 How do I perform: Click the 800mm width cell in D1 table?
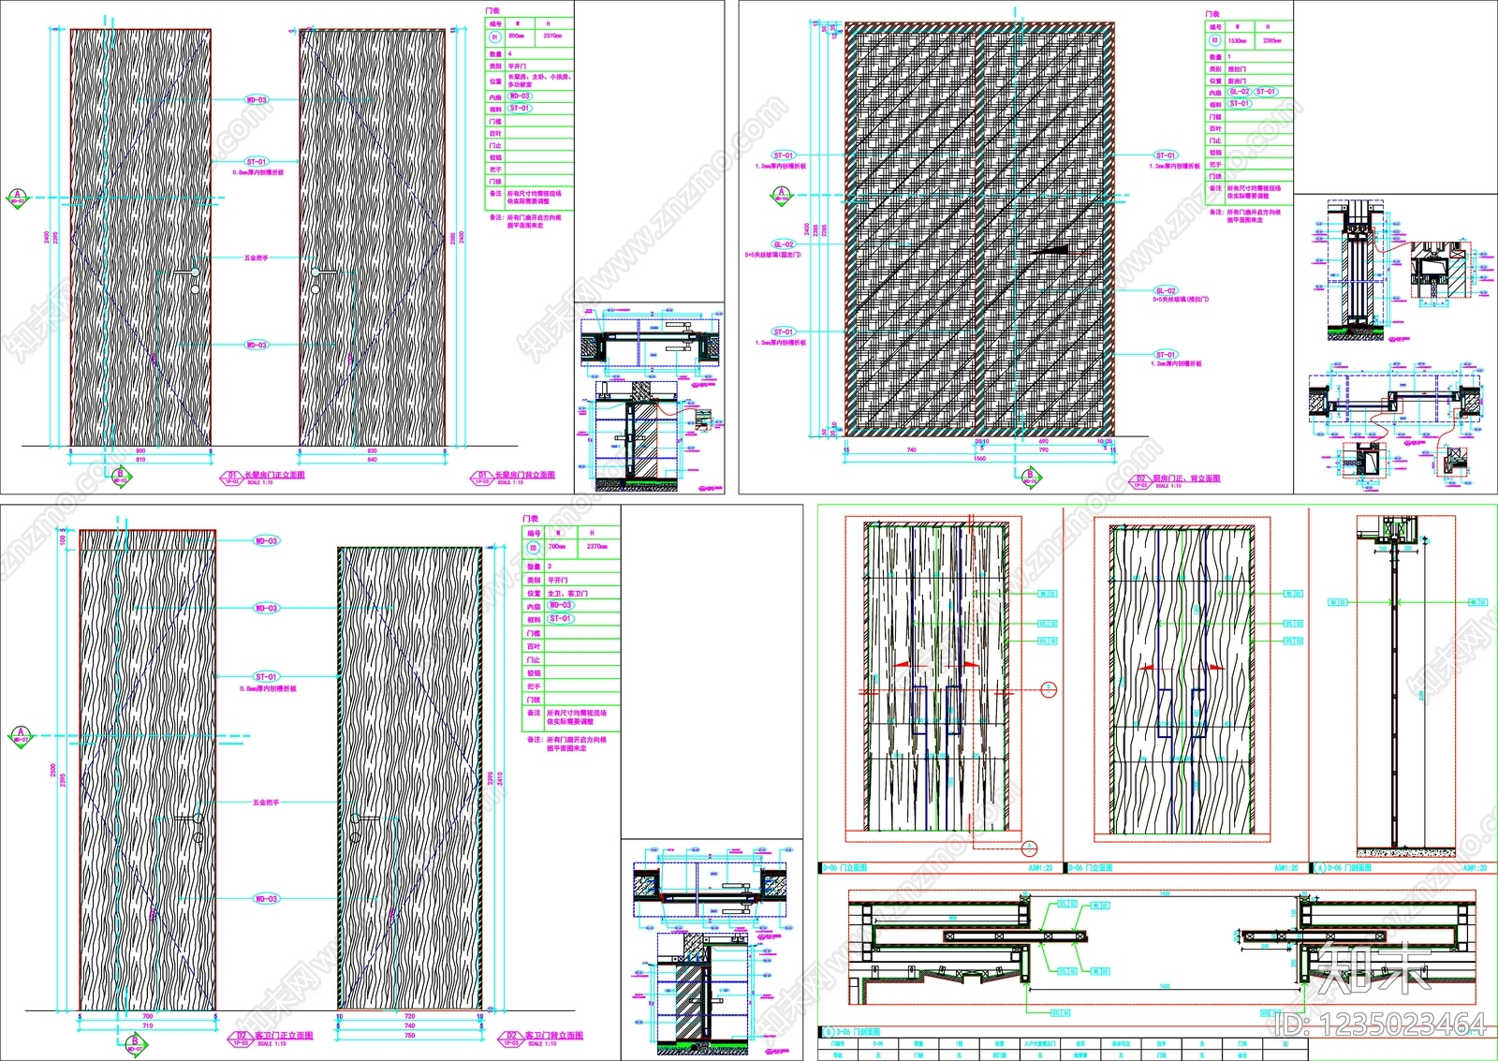point(517,37)
